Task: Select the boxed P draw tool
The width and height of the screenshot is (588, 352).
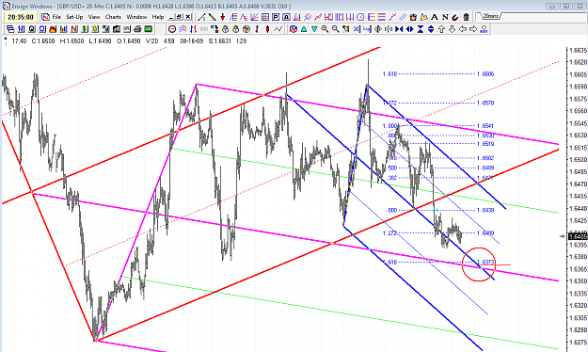Action: (x=276, y=17)
